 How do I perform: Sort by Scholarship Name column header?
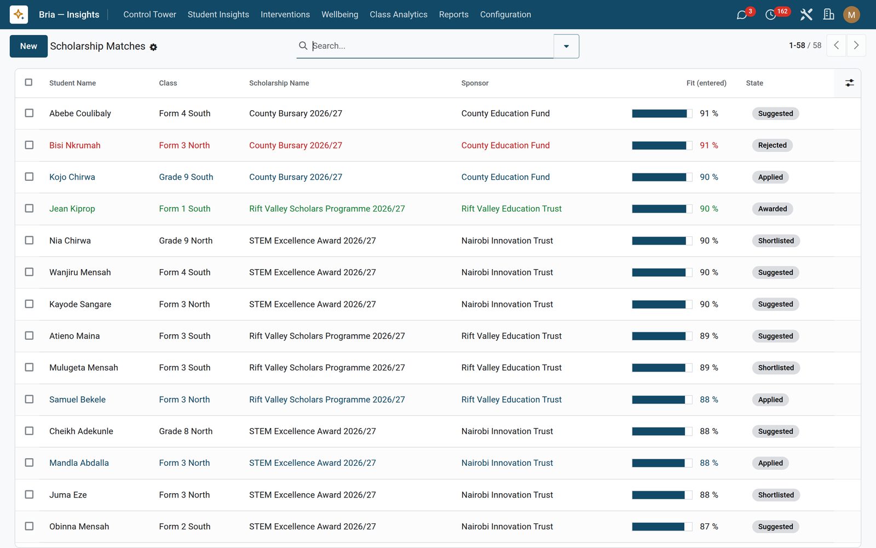[x=279, y=83]
